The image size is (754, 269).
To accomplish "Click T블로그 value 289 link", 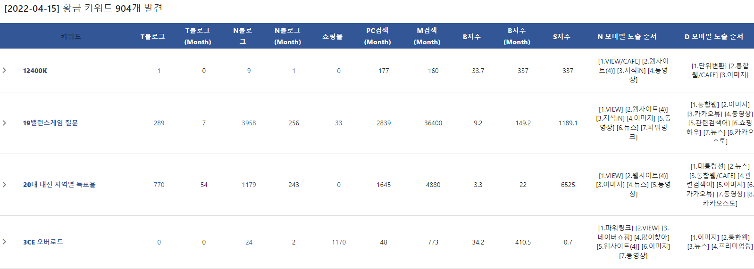I will pos(159,123).
